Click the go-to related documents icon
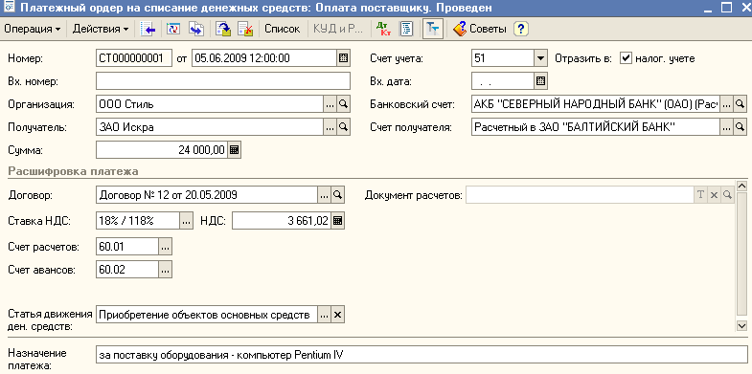 click(195, 29)
